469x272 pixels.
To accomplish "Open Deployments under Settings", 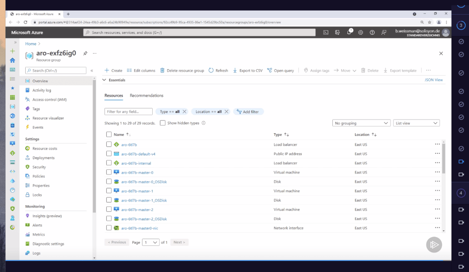I will [44, 158].
